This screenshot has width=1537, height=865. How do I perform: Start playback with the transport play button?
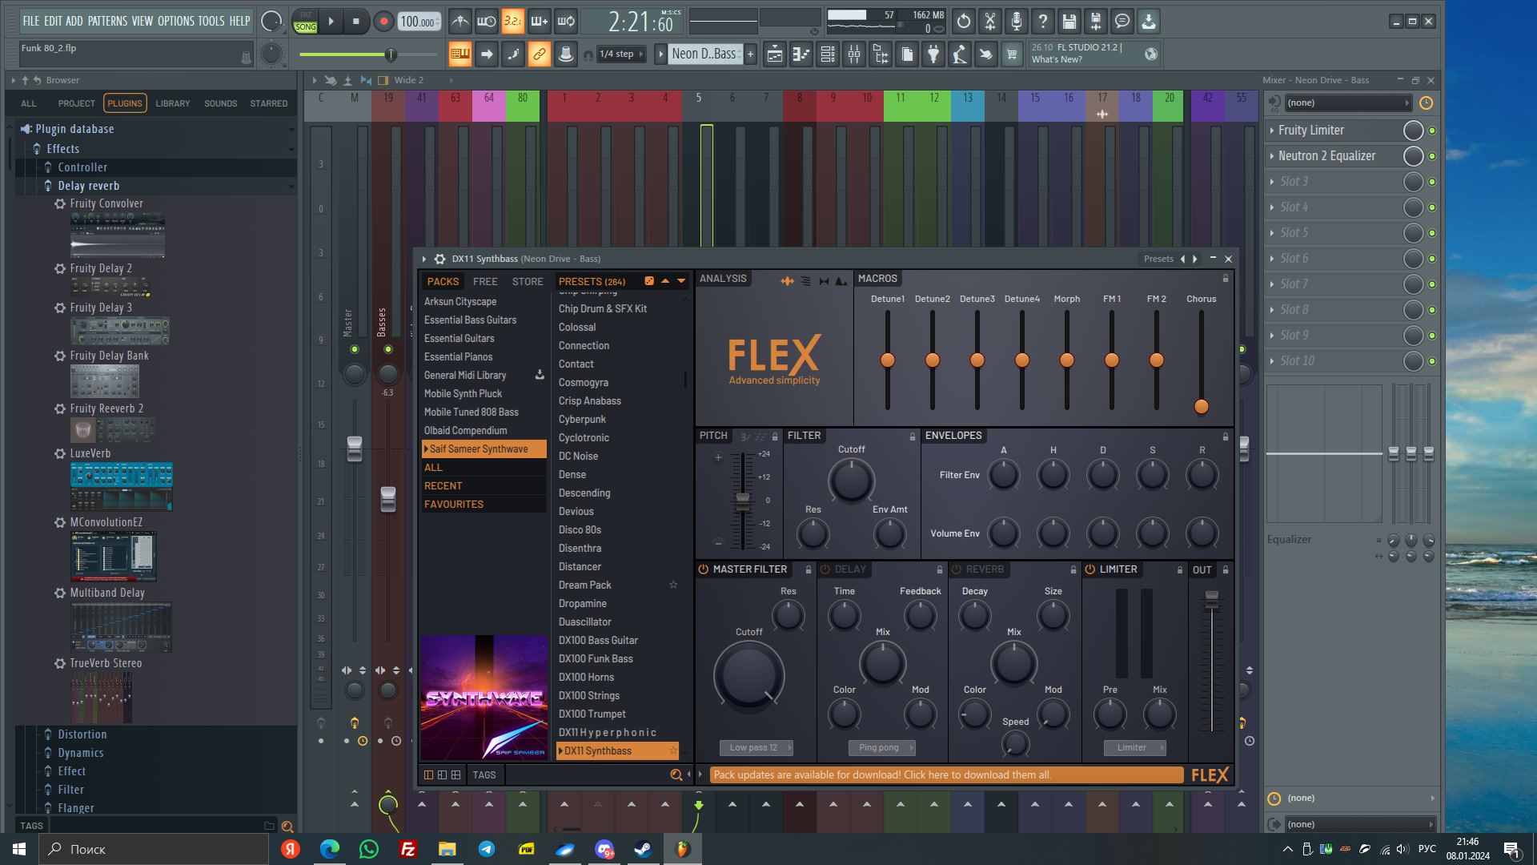(x=331, y=22)
